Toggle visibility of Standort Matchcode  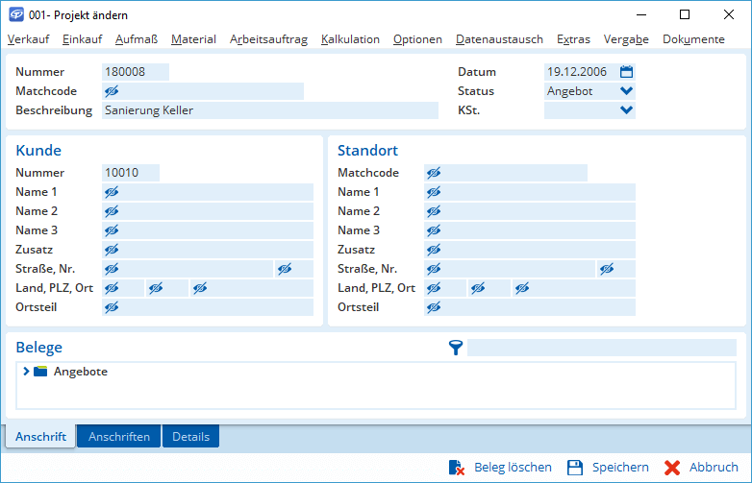pos(434,173)
